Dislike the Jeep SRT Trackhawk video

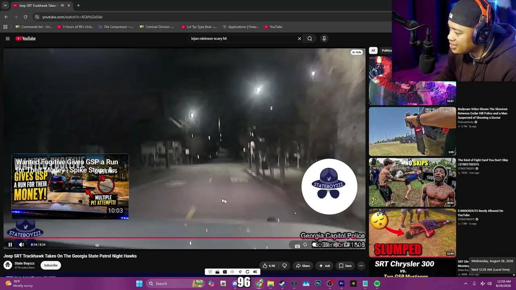285,266
